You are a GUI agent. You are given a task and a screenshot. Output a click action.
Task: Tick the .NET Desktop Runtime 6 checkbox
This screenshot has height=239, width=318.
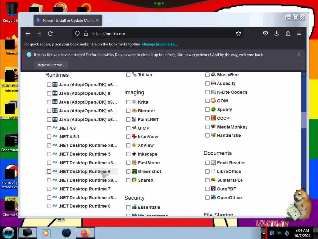[x=49, y=171]
